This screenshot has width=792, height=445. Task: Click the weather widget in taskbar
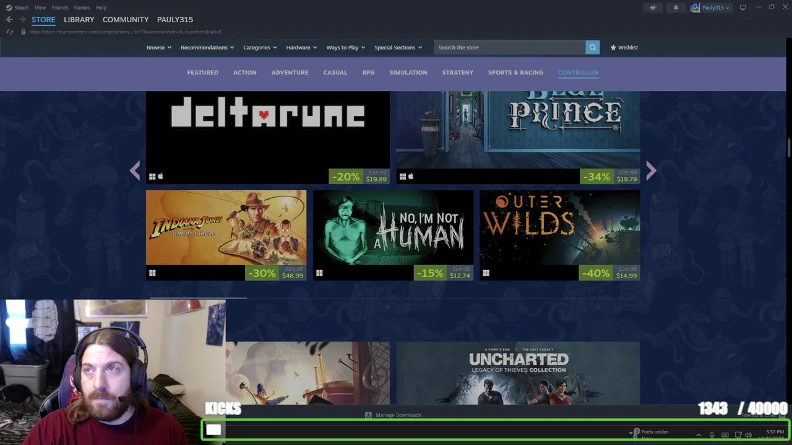coord(650,434)
